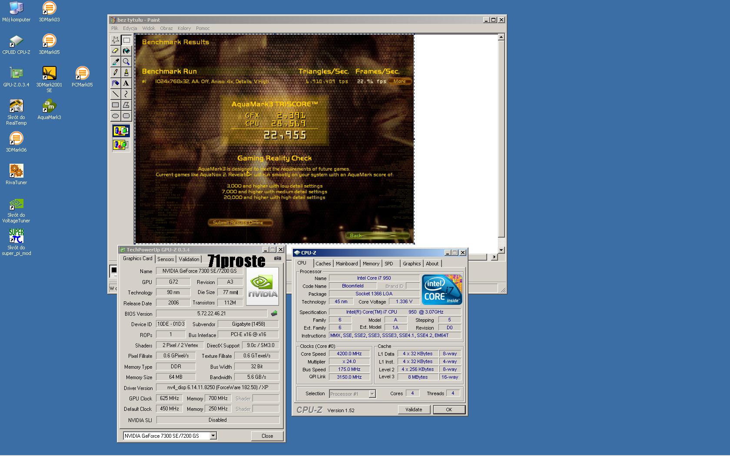
Task: Select the Text tool in Paint
Action: click(126, 83)
